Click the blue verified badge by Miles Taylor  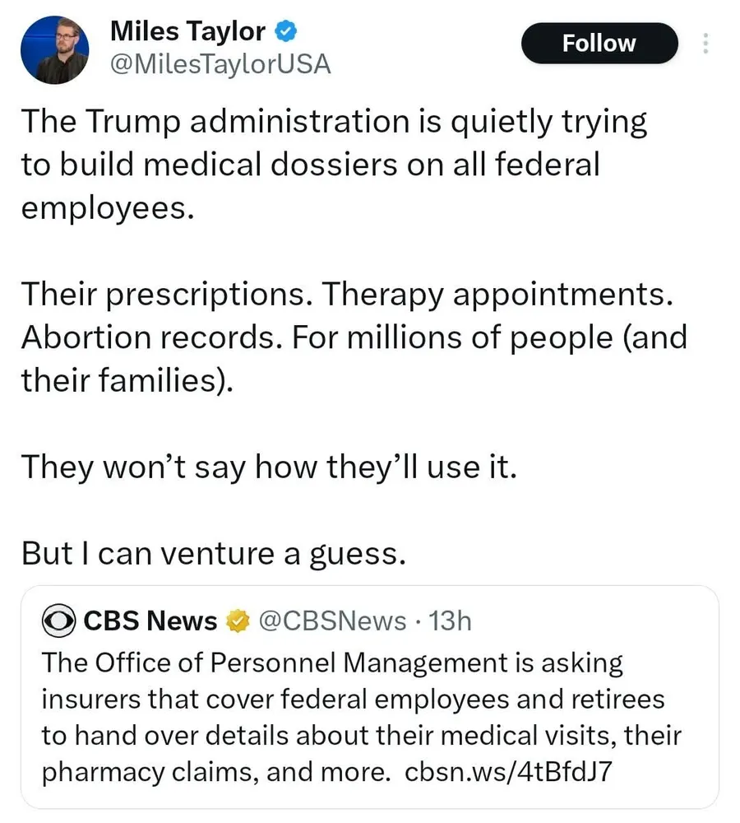[x=284, y=32]
